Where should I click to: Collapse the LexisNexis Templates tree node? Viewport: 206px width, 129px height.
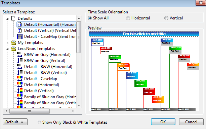pyautogui.click(x=7, y=49)
